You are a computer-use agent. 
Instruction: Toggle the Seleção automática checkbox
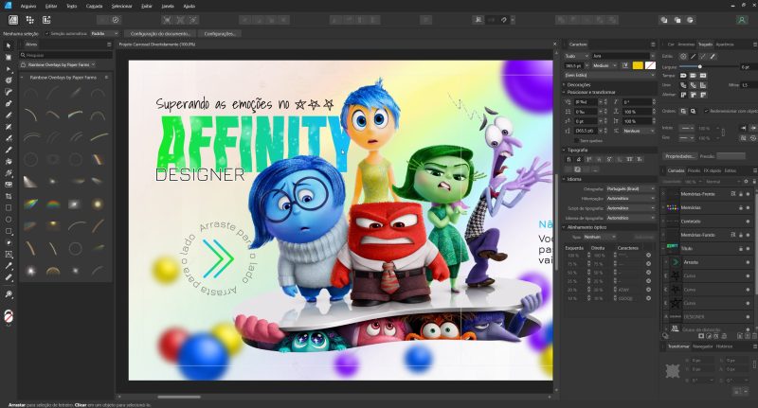click(46, 34)
